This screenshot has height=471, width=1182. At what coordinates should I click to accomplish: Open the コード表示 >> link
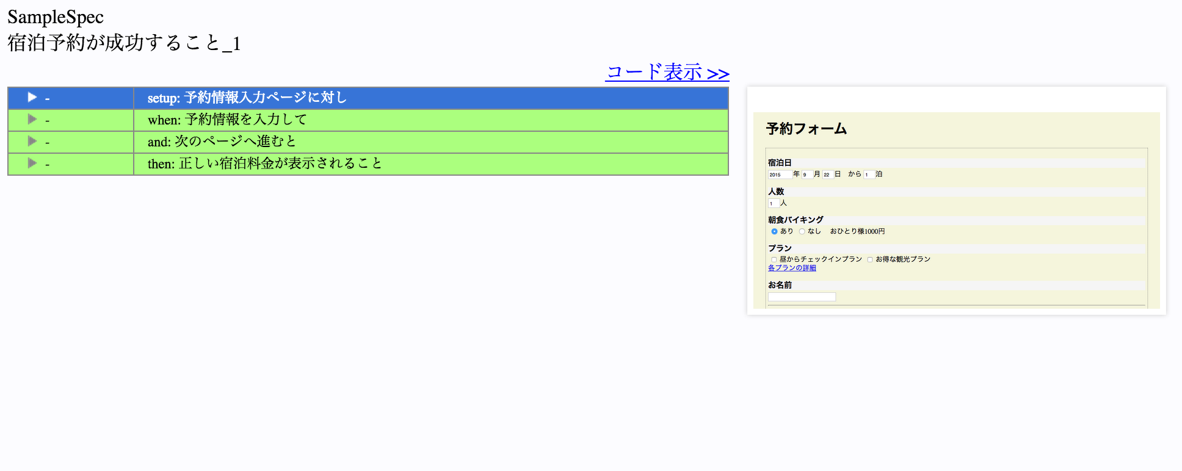pos(667,72)
